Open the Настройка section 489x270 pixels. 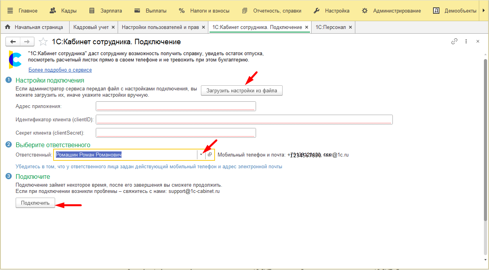tap(332, 11)
